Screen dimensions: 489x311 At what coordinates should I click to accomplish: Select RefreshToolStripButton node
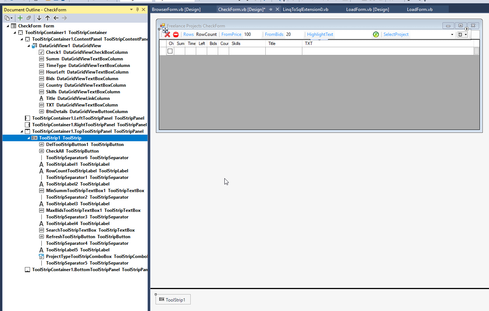point(89,237)
